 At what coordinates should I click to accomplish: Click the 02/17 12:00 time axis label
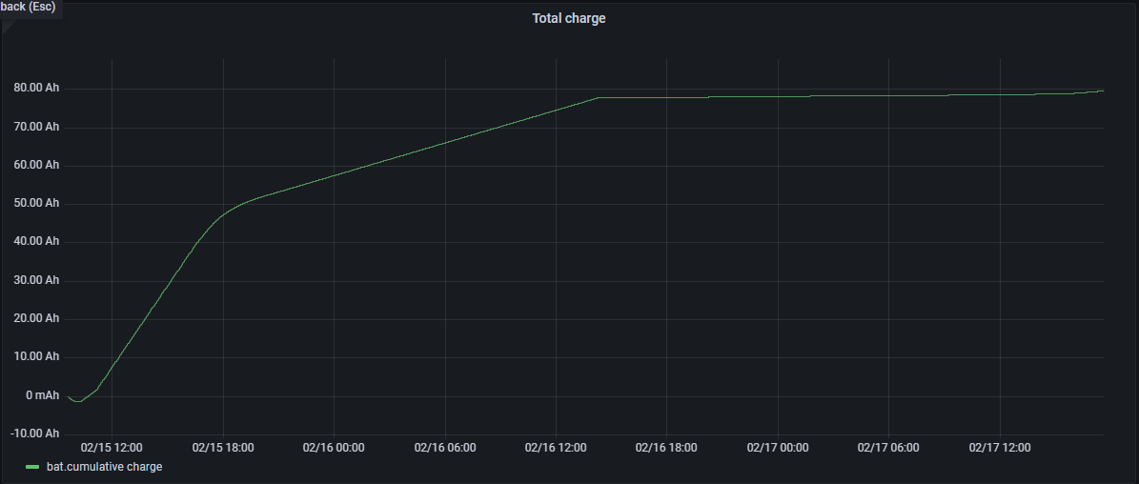point(1000,448)
